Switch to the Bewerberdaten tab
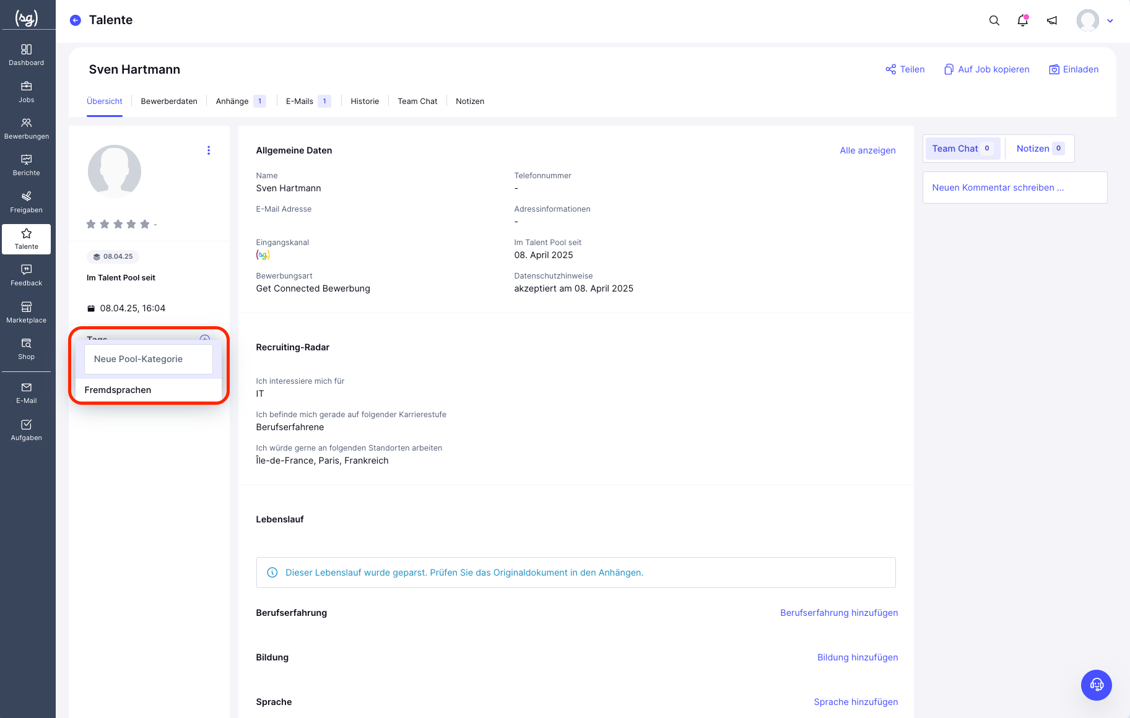Screen dimensions: 1130x718 [169, 102]
